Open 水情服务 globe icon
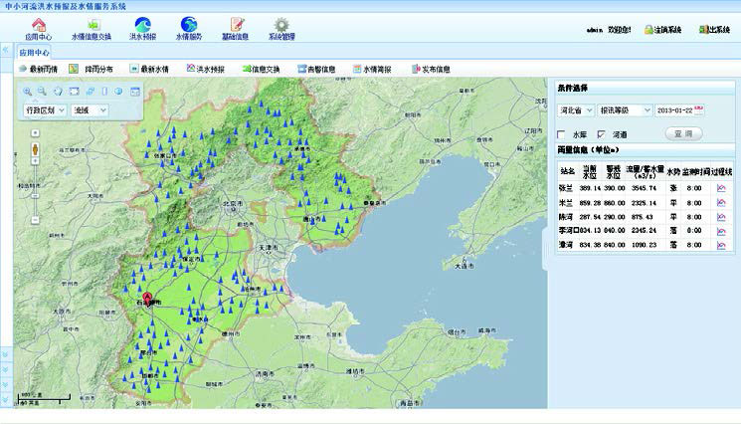Image resolution: width=741 pixels, height=424 pixels. coord(189,25)
